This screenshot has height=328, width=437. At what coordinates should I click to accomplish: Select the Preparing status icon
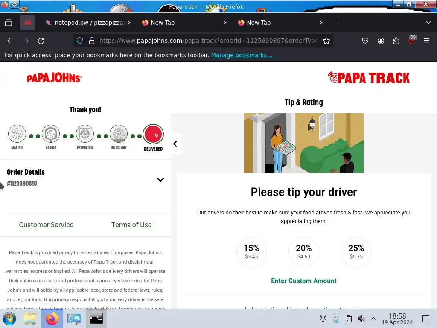pyautogui.click(x=85, y=134)
